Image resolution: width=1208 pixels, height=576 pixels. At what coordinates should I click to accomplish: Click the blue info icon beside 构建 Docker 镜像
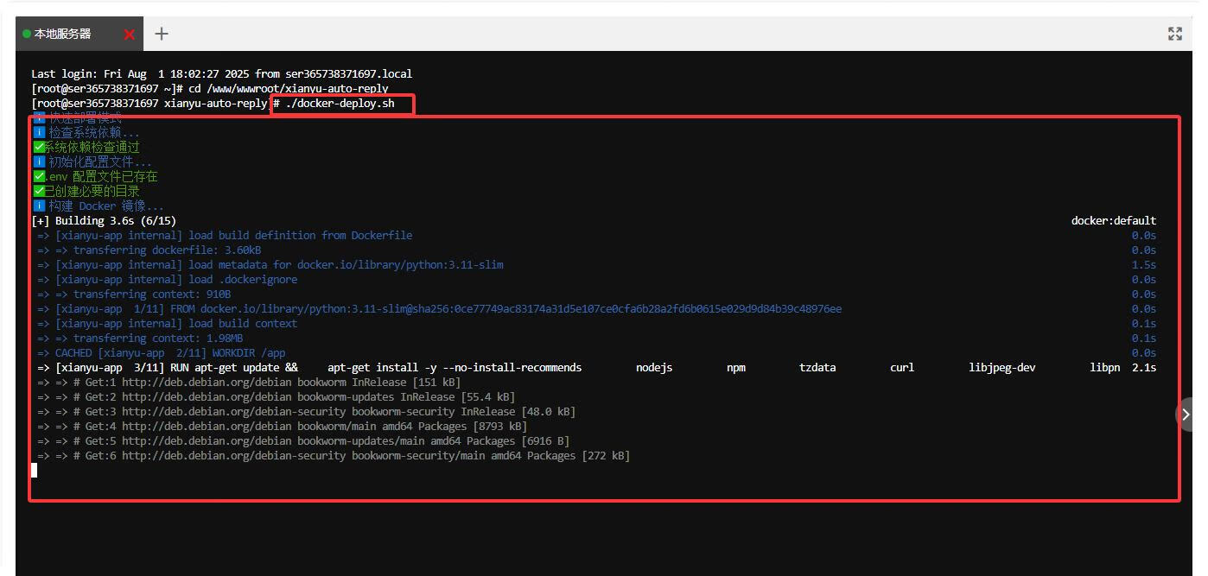tap(39, 206)
